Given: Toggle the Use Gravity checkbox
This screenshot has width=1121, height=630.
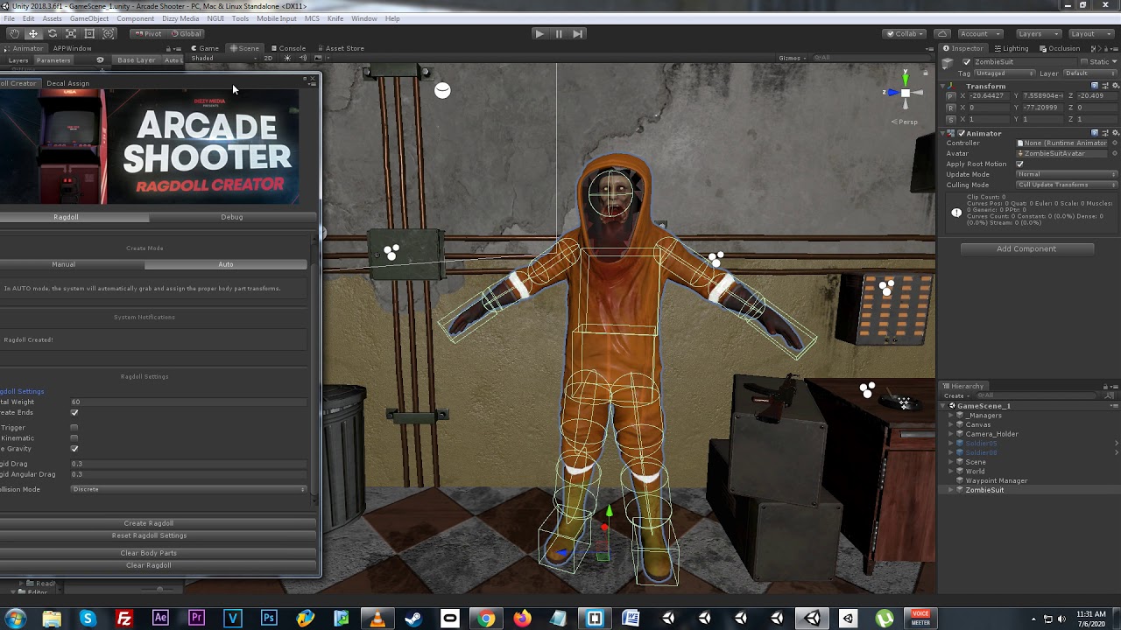Looking at the screenshot, I should click(x=74, y=449).
